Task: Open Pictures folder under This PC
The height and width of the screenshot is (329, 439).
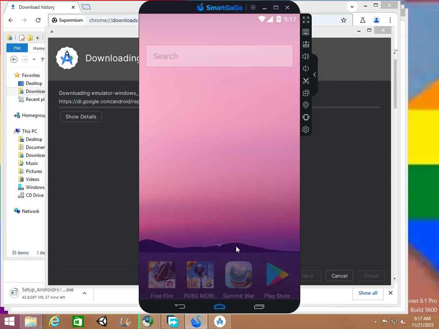Action: point(30,171)
